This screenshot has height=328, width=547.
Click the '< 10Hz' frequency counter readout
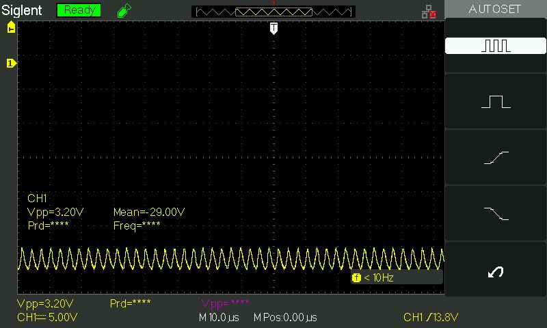[x=379, y=278]
